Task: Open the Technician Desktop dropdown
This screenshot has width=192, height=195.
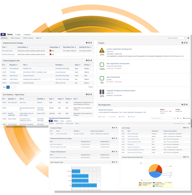Action: point(176,38)
